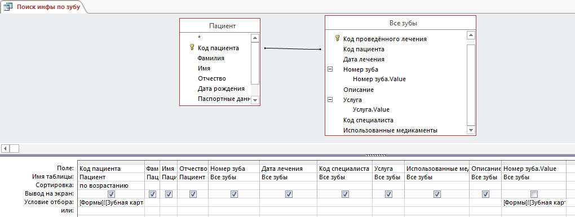Click the Имя таблицы cell under Отчество
Screen dimensions: 575x217
(193, 177)
